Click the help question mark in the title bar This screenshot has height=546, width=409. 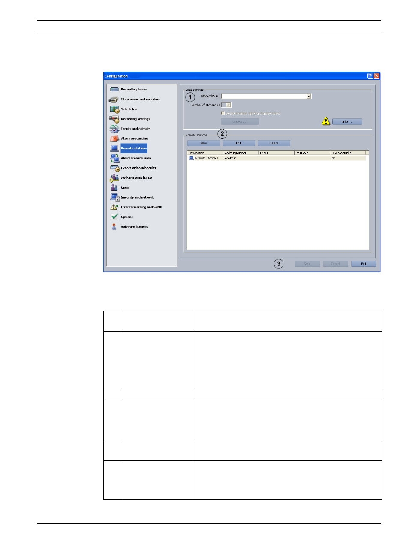[370, 76]
